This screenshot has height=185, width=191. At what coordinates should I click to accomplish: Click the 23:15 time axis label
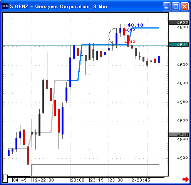(x=97, y=180)
